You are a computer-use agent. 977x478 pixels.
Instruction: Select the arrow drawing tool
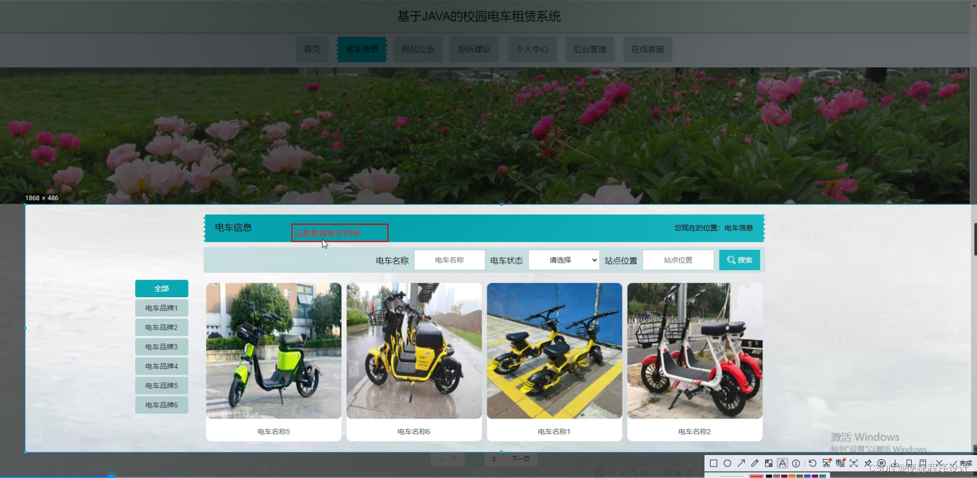tap(741, 463)
